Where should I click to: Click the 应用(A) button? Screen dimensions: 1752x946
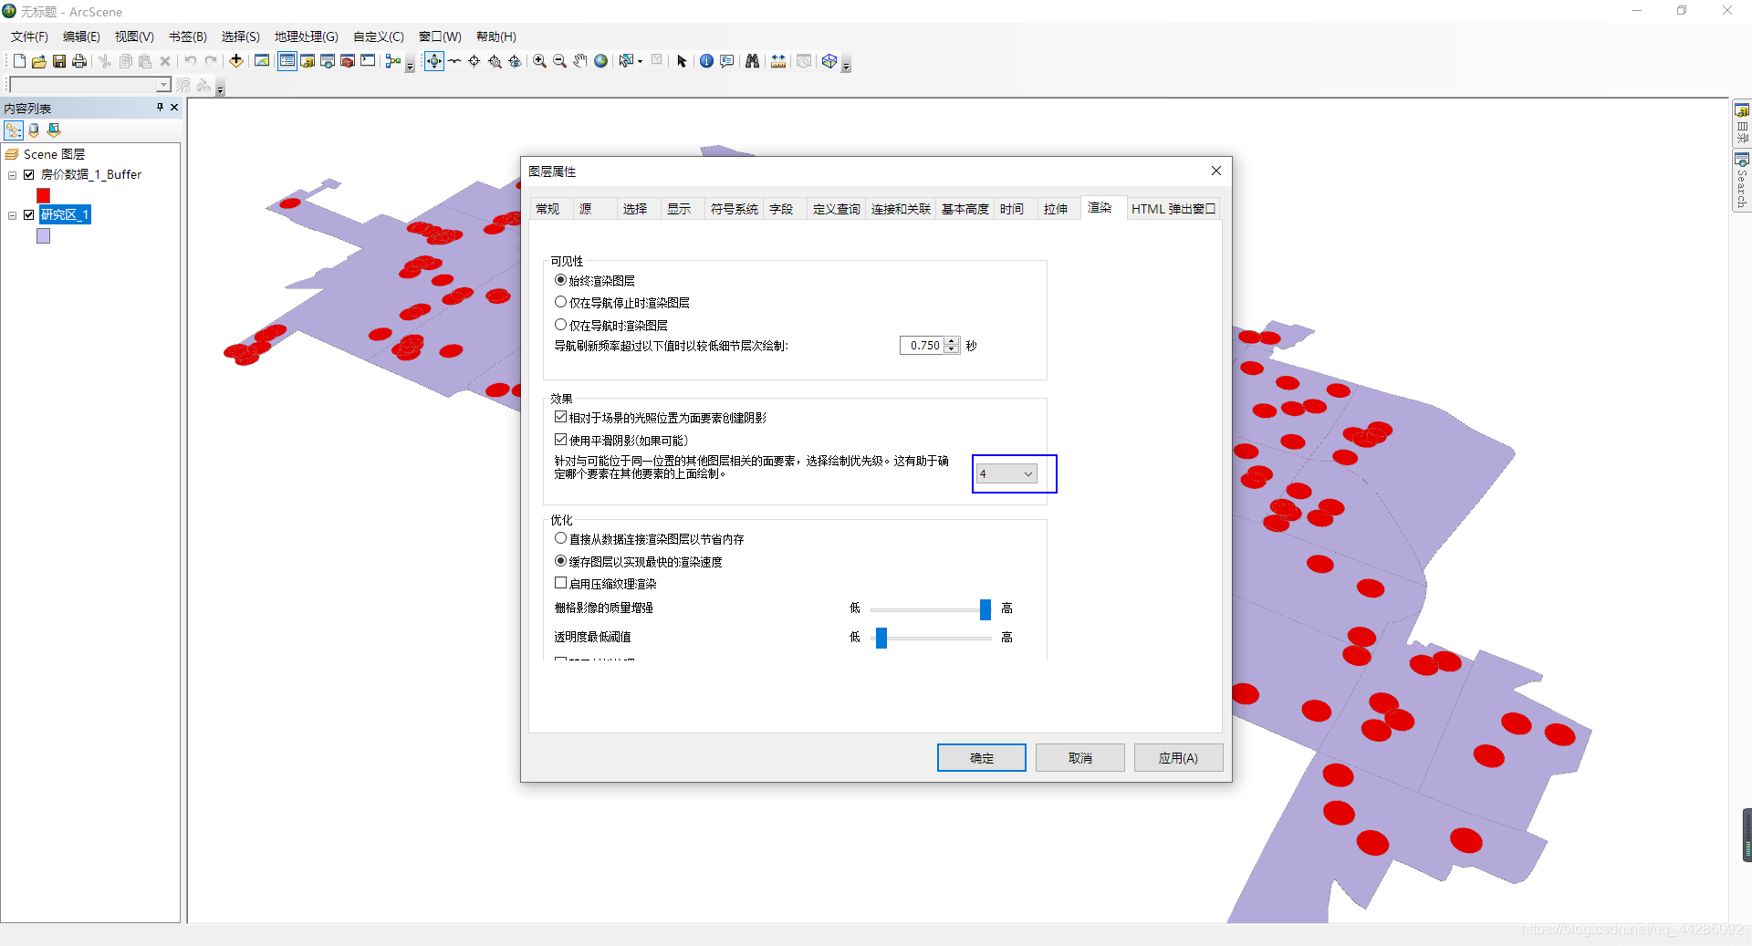tap(1178, 758)
